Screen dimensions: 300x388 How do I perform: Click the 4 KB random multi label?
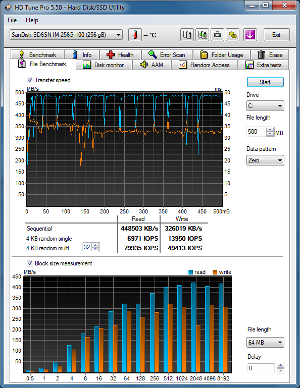coord(47,248)
